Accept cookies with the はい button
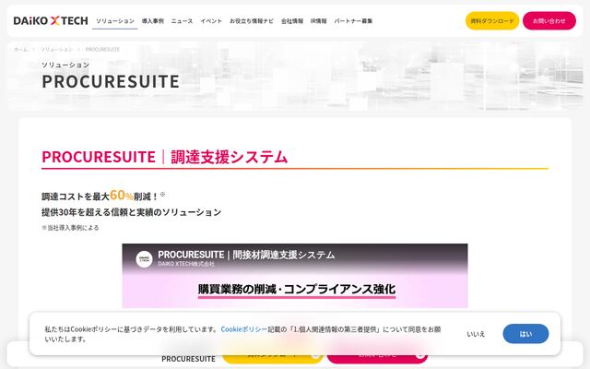This screenshot has width=590, height=369. point(525,334)
